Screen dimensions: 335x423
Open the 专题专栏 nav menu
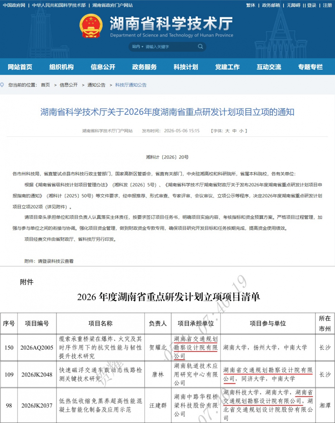pos(310,67)
